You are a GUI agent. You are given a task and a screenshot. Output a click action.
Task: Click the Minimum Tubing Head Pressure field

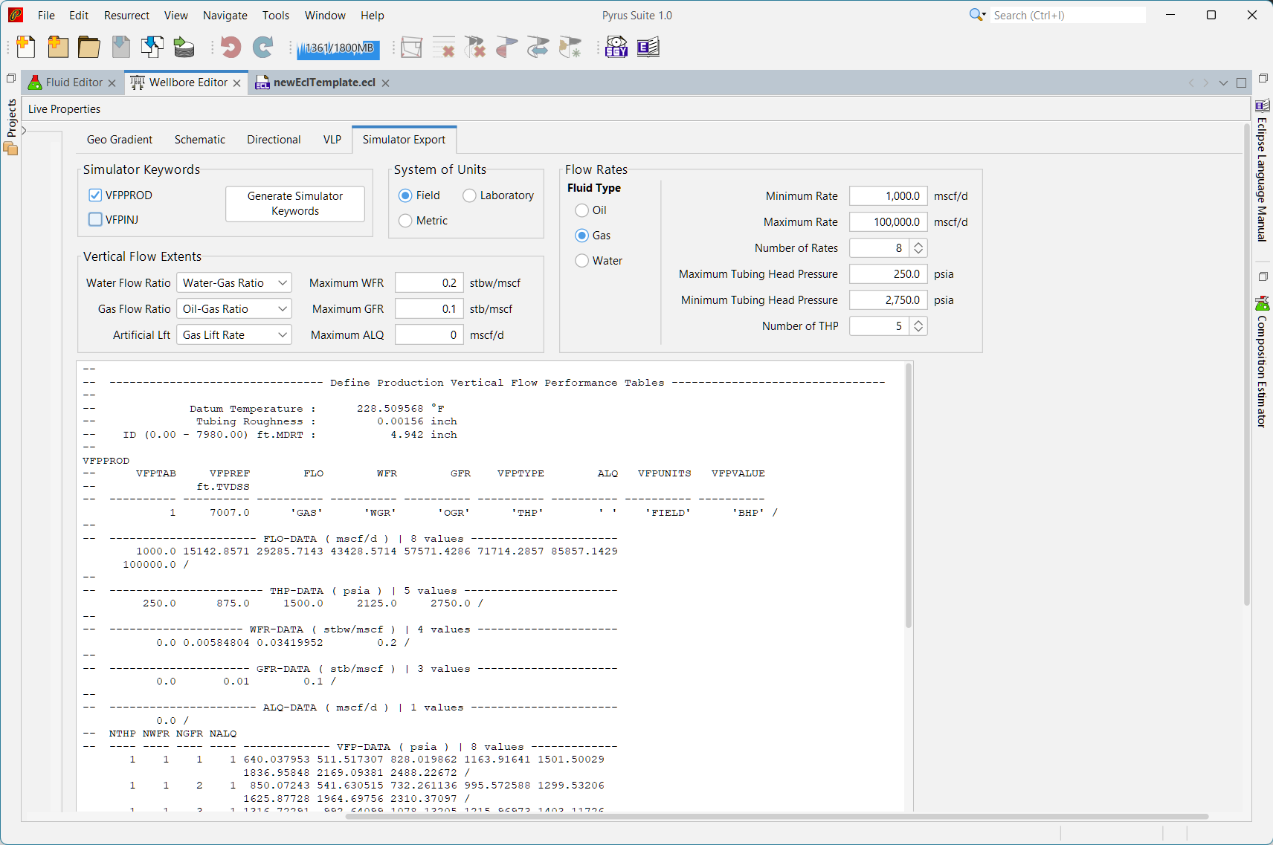[889, 300]
